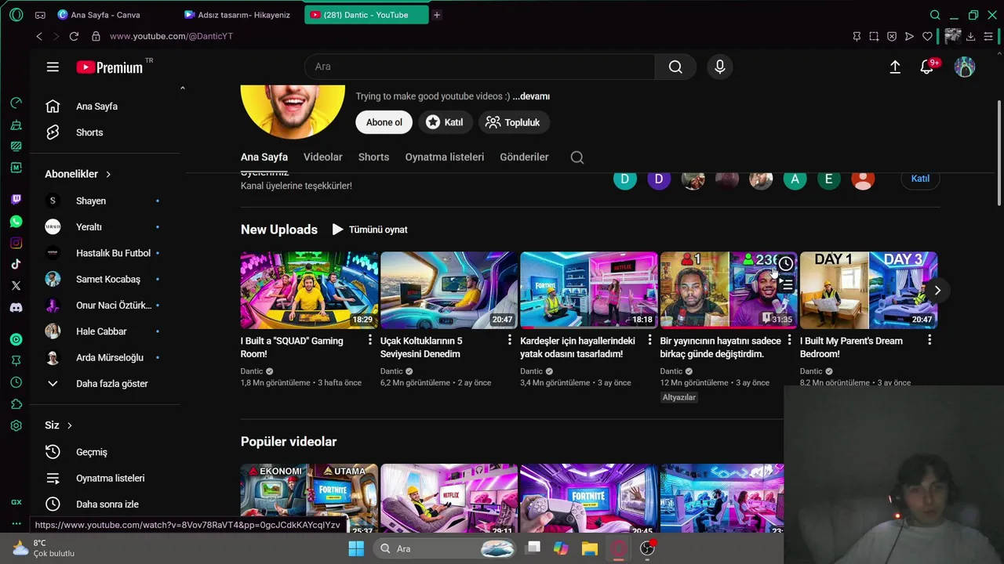Image resolution: width=1004 pixels, height=564 pixels.
Task: Open options menu for 'Uçak Koltuklarının 5 Seviyesini' video
Action: (x=510, y=340)
